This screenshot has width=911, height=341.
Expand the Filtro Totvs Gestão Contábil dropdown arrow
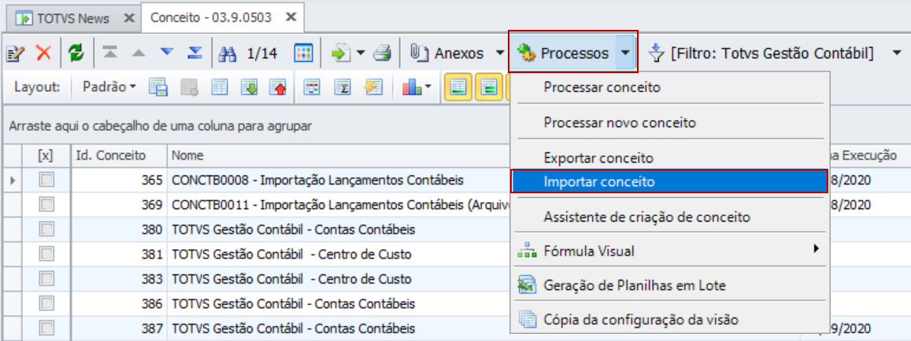[895, 53]
